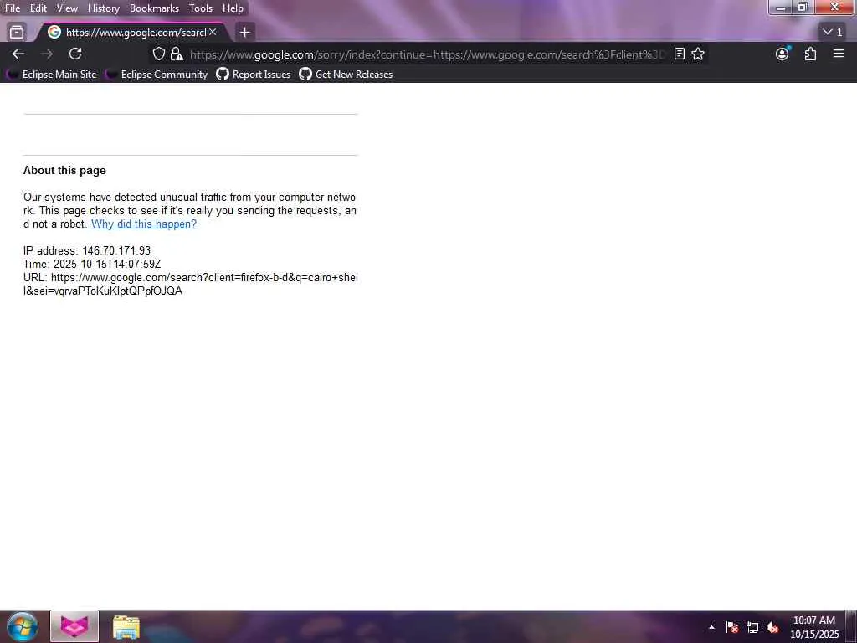Minimize the browser window
The height and width of the screenshot is (643, 857).
(x=781, y=7)
